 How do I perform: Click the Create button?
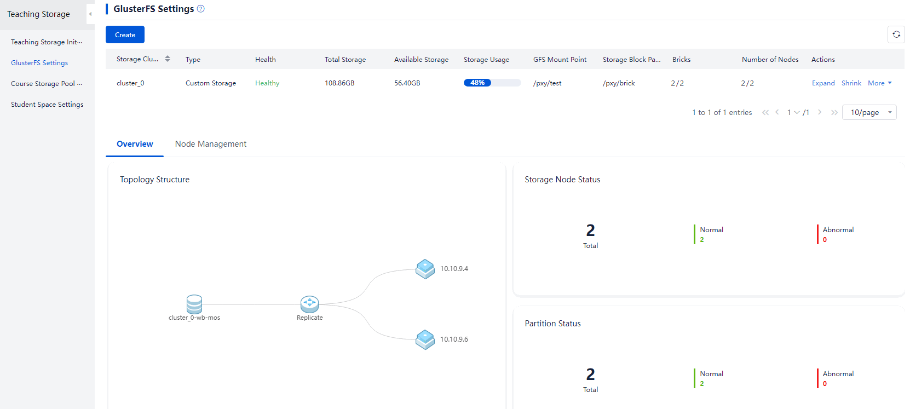click(125, 34)
